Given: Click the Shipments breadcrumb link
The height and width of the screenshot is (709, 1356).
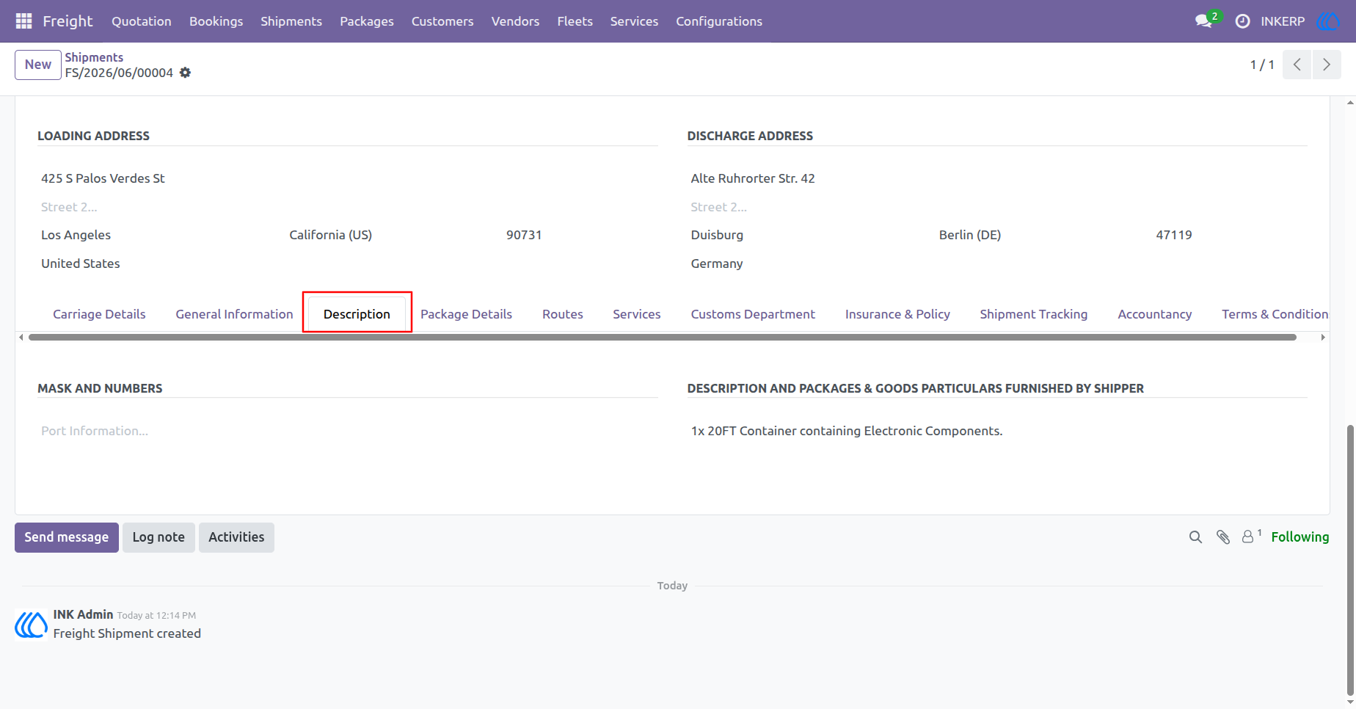Looking at the screenshot, I should [x=94, y=57].
